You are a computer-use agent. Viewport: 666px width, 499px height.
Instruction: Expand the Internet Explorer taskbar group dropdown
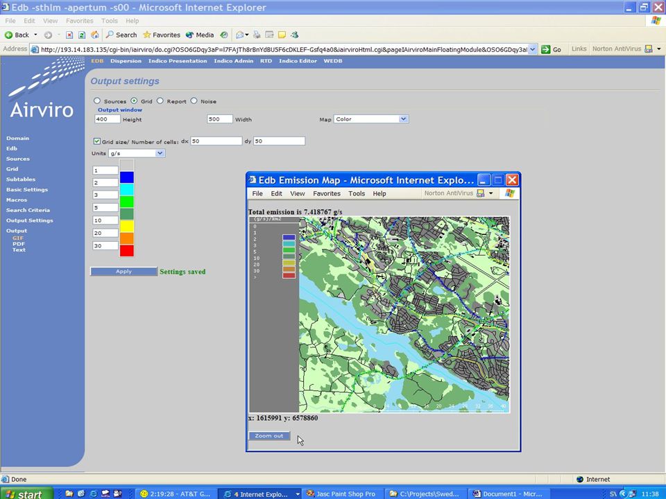[298, 494]
